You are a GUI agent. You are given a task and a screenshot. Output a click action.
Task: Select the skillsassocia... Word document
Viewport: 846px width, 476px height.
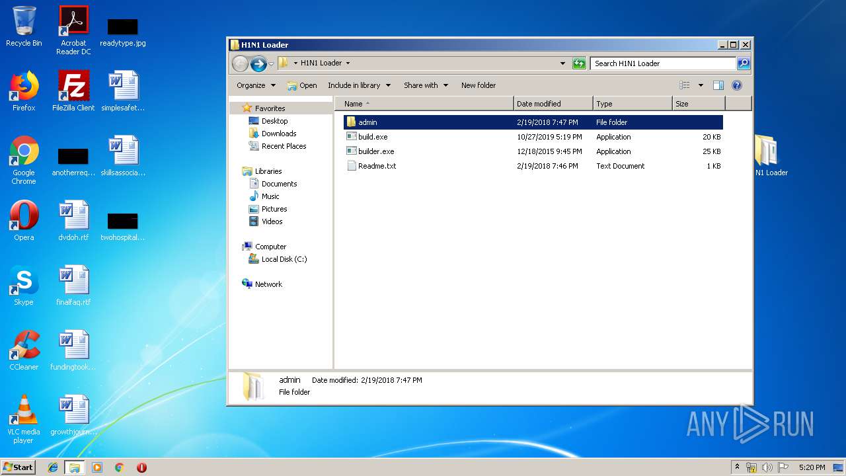[123, 156]
